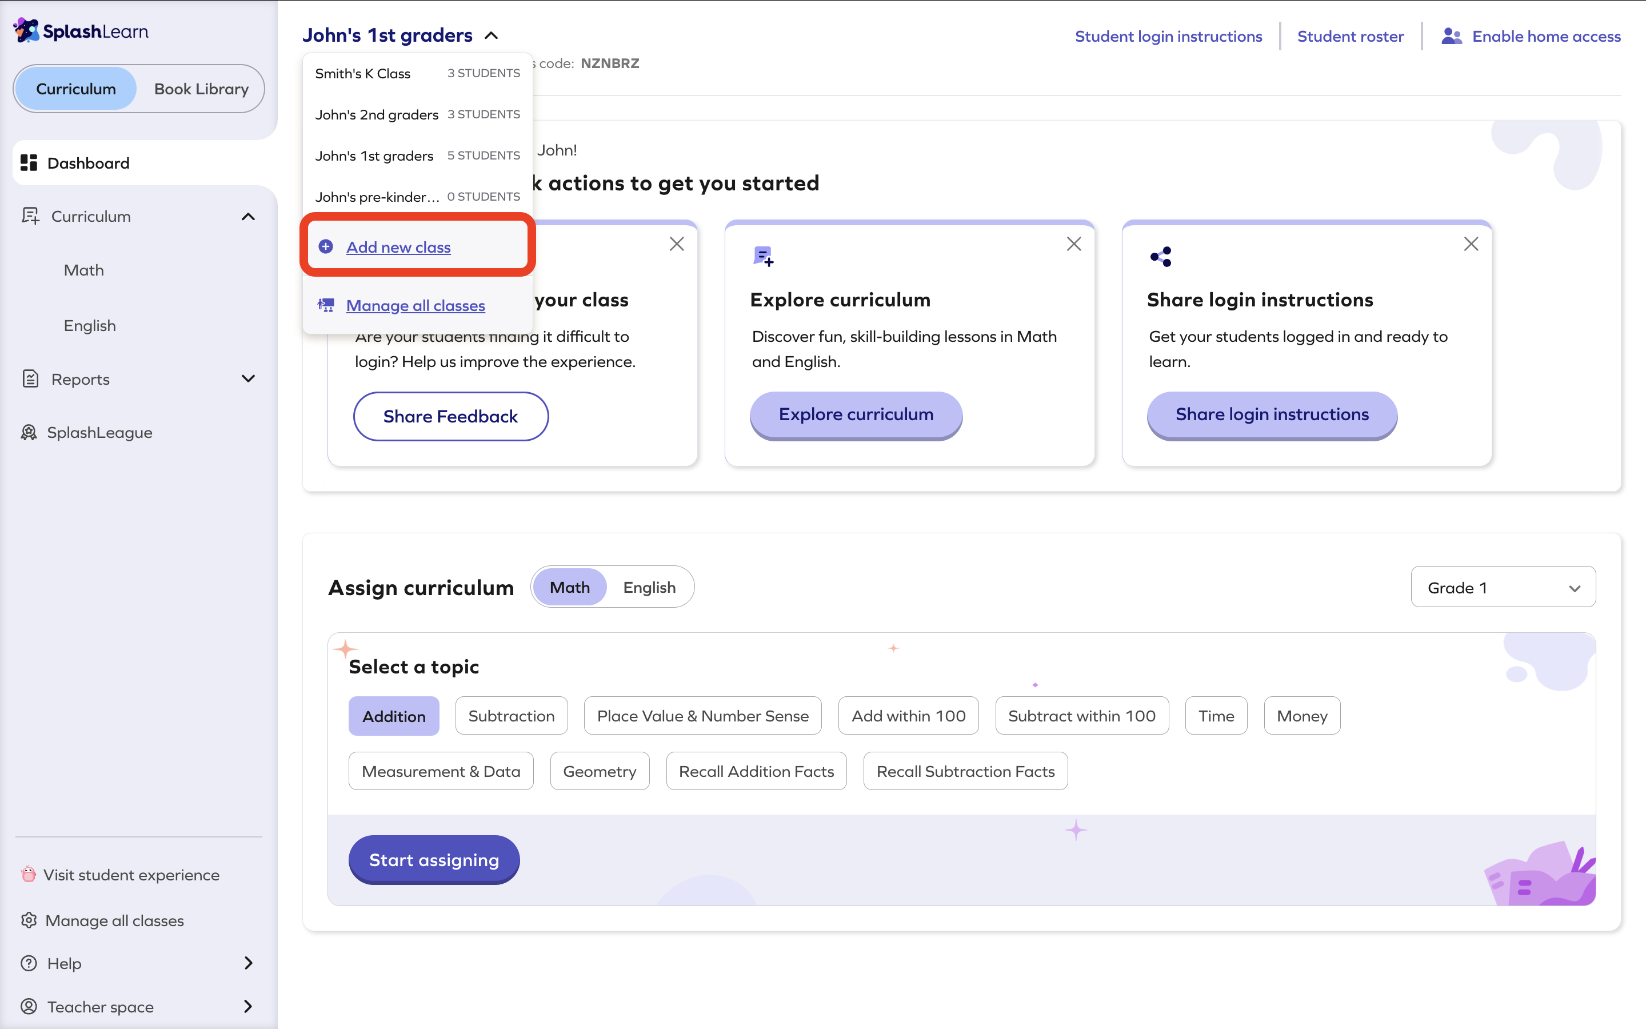
Task: Open SplashLeague in the sidebar
Action: coord(99,432)
